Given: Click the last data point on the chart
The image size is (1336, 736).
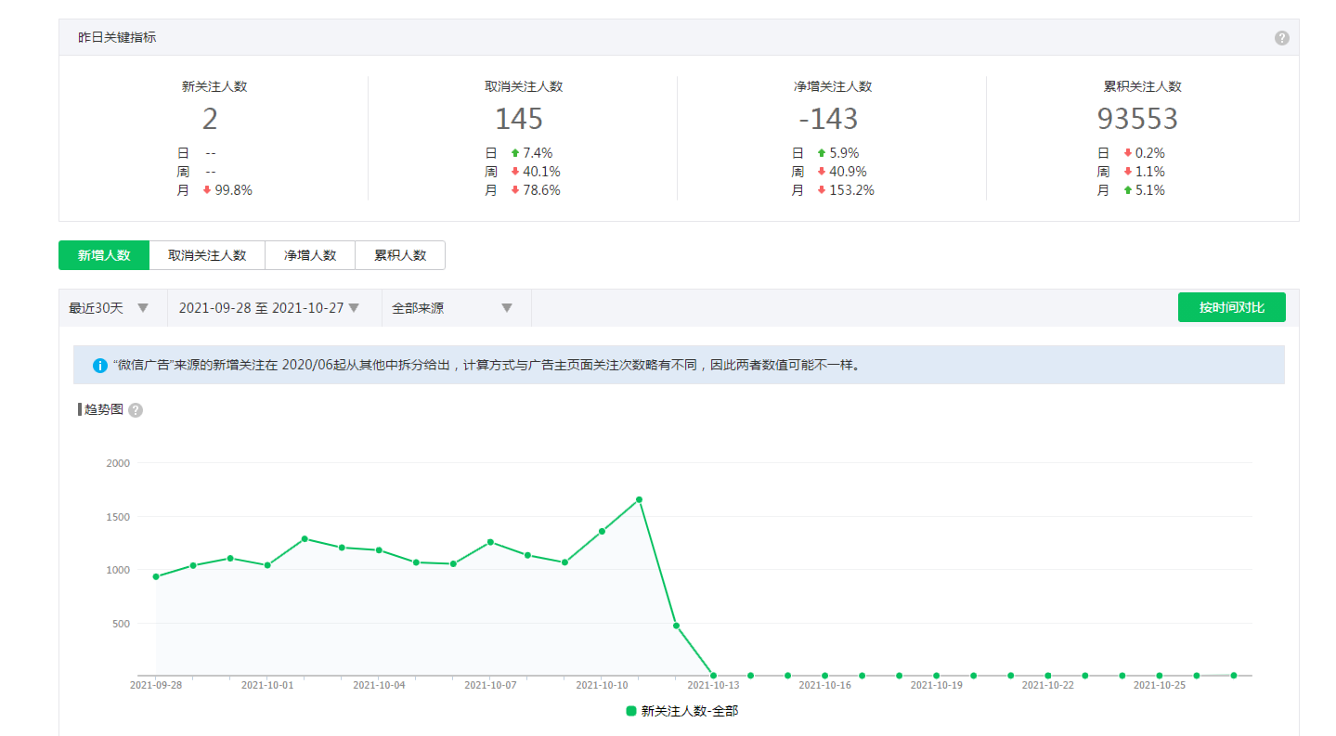Looking at the screenshot, I should click(x=1234, y=676).
